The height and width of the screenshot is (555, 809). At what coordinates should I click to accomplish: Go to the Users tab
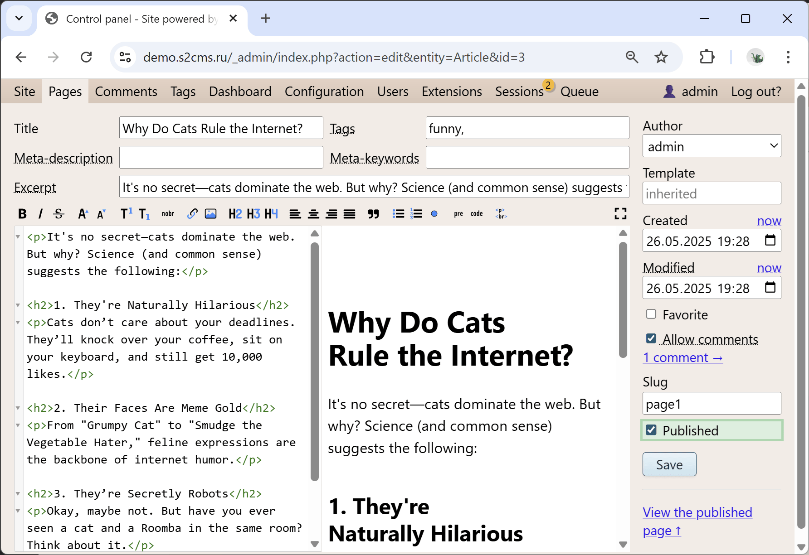pyautogui.click(x=393, y=92)
